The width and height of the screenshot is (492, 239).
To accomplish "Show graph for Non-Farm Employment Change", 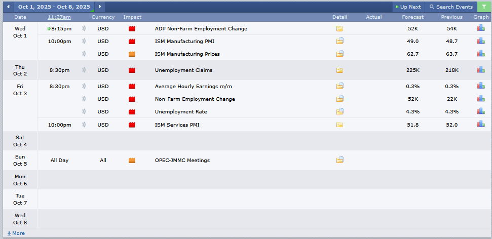I will 480,99.
